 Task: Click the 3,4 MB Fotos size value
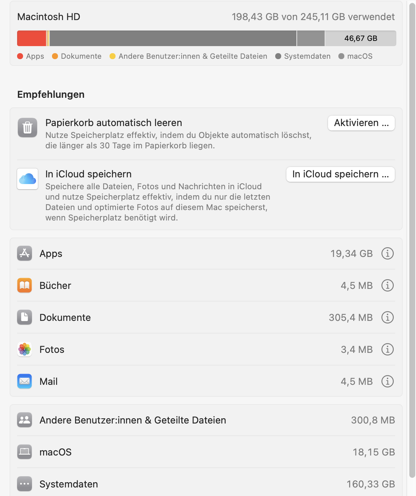(x=357, y=350)
